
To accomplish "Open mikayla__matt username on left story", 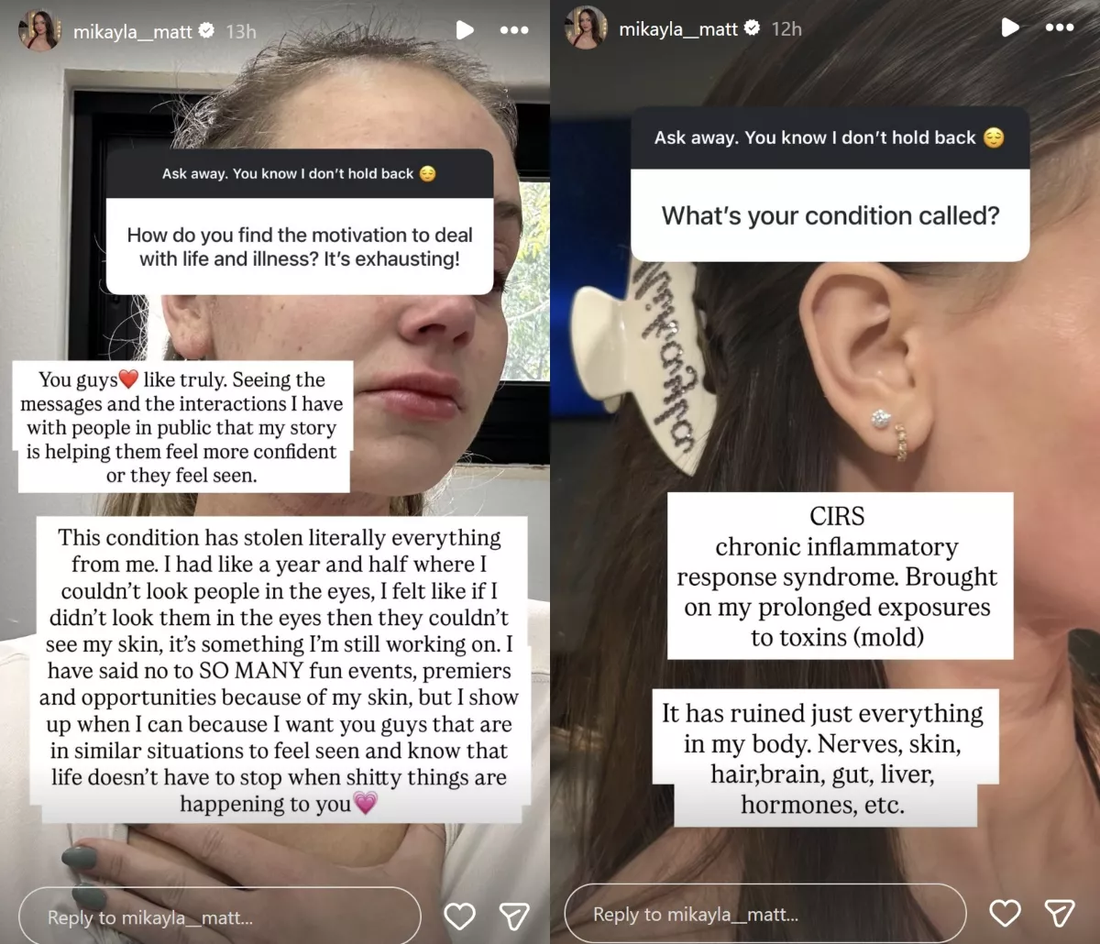I will [133, 31].
